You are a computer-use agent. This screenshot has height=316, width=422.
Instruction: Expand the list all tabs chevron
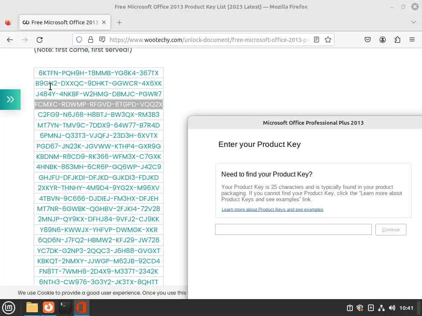(x=414, y=22)
